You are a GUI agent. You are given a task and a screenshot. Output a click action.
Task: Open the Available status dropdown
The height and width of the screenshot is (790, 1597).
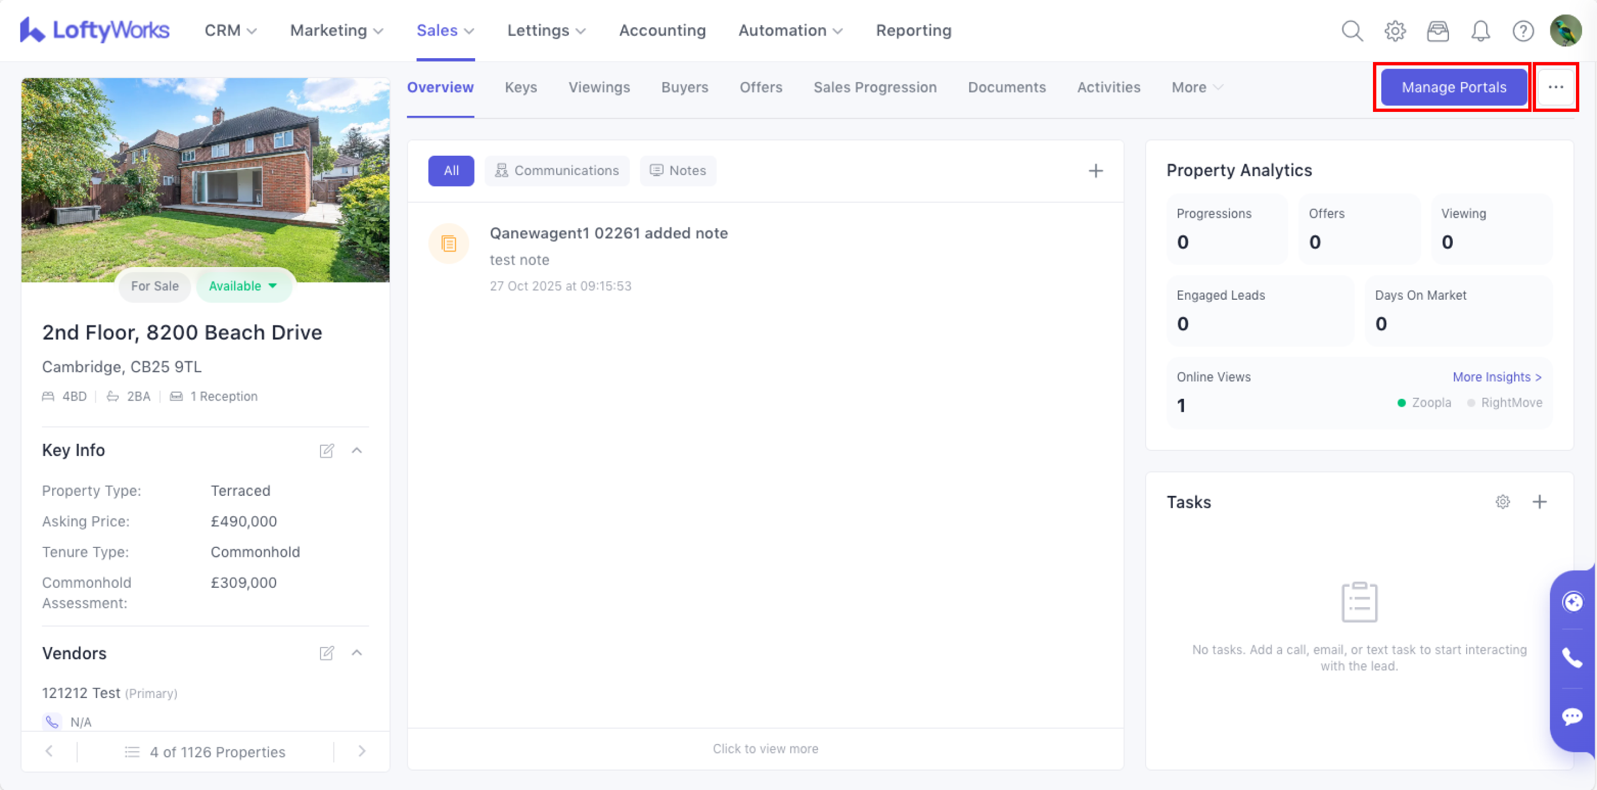click(x=243, y=286)
